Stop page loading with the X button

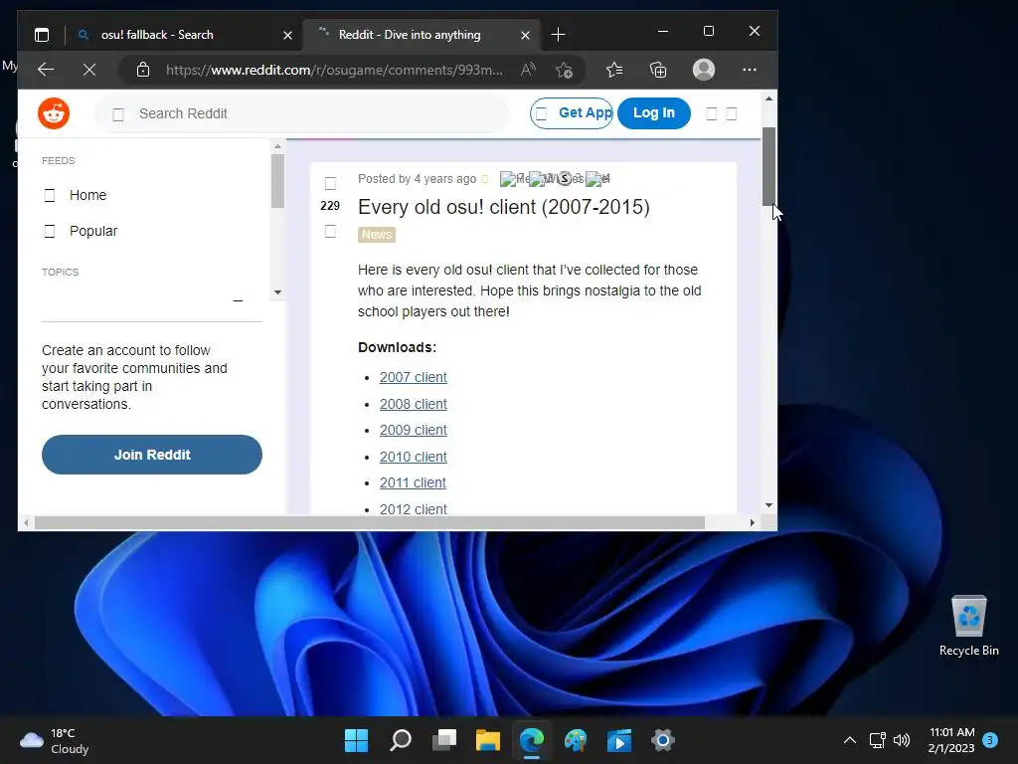click(x=89, y=70)
